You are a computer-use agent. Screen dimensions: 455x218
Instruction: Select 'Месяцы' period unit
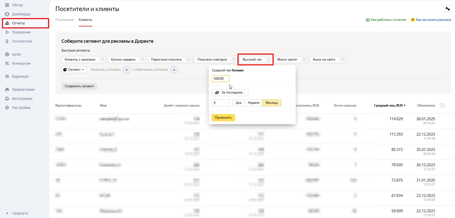(272, 103)
